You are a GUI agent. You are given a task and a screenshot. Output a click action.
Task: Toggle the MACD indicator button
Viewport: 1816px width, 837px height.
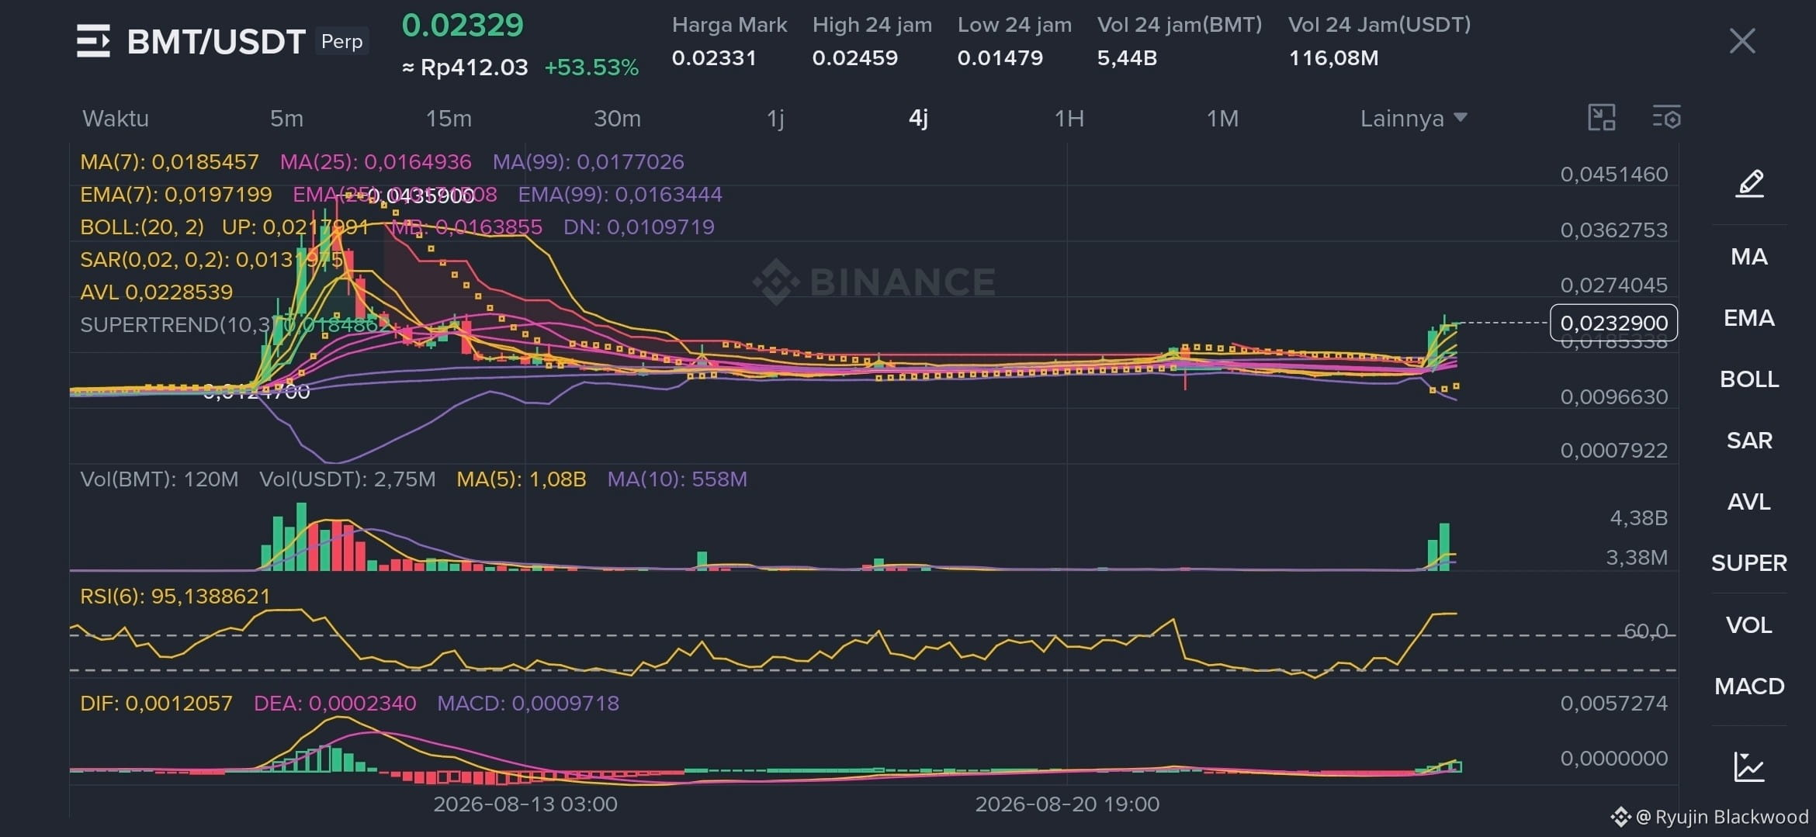click(1749, 687)
